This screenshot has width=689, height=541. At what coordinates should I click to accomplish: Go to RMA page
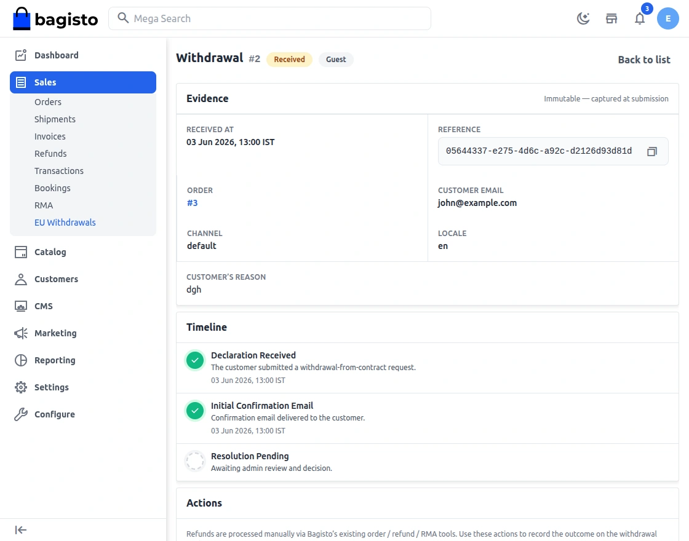tap(44, 205)
